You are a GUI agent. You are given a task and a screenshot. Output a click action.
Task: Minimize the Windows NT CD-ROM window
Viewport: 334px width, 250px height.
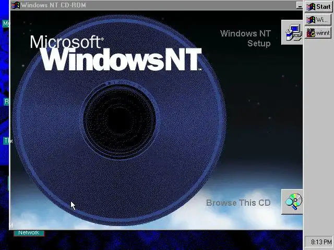tap(299, 5)
